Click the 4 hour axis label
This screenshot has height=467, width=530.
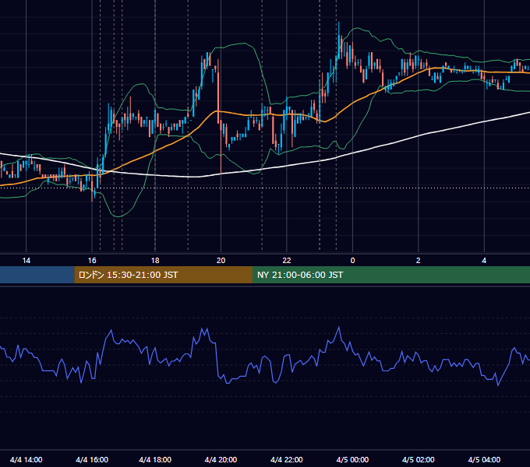pyautogui.click(x=484, y=261)
